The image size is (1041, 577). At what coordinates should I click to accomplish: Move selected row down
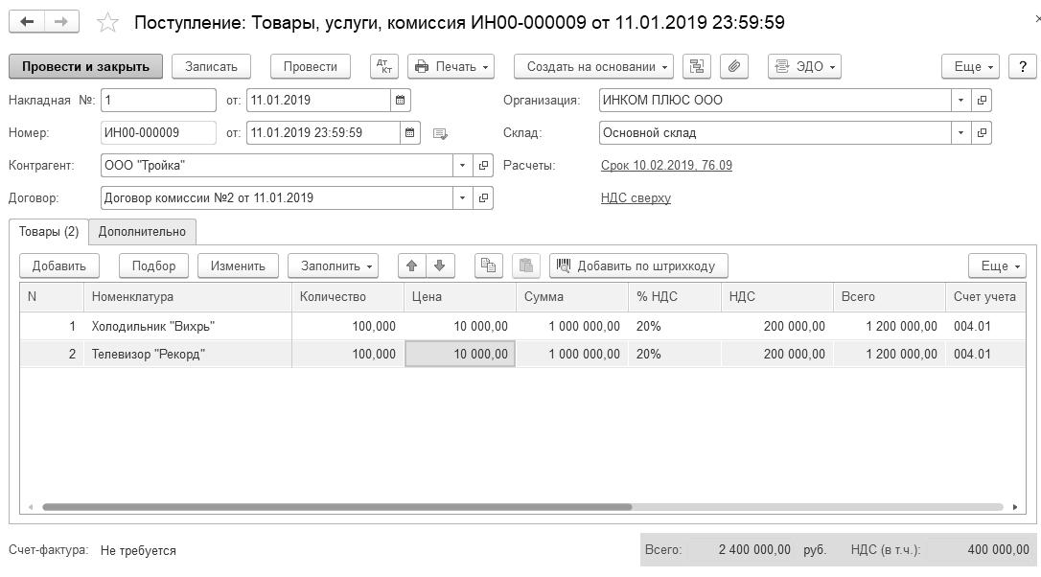440,265
